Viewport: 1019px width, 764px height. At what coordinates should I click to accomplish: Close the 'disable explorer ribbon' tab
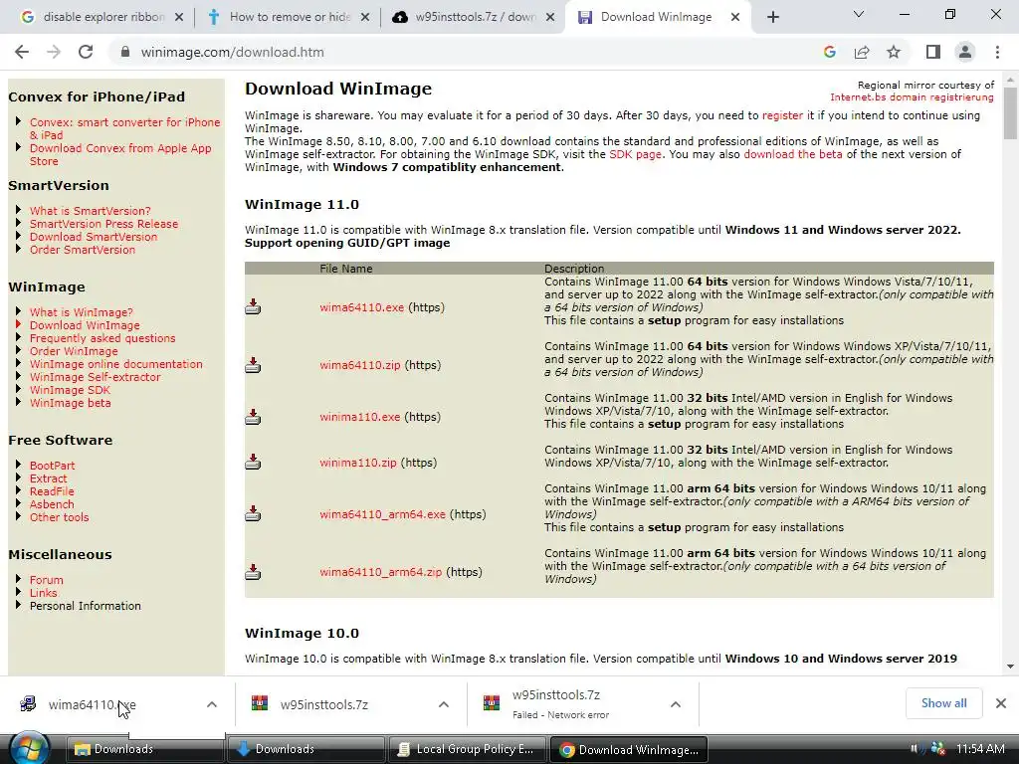click(179, 17)
